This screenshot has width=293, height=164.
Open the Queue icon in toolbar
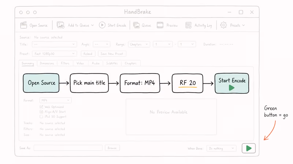(x=136, y=25)
